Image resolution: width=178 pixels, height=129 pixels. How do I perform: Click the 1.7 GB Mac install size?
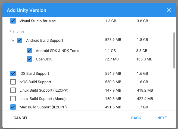pyautogui.click(x=142, y=107)
